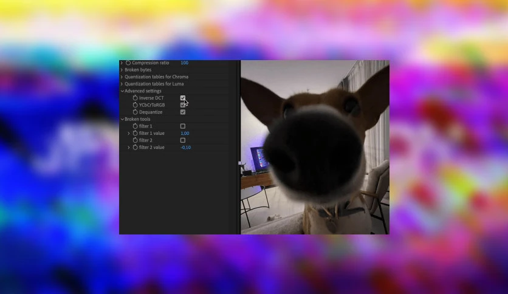Toggle stopwatch for filter 2
The height and width of the screenshot is (294, 508).
coord(136,140)
